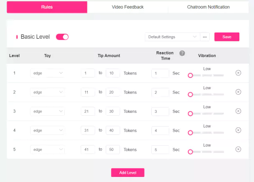
Task: Expand the level 5 edge toy selector
Action: coord(48,150)
